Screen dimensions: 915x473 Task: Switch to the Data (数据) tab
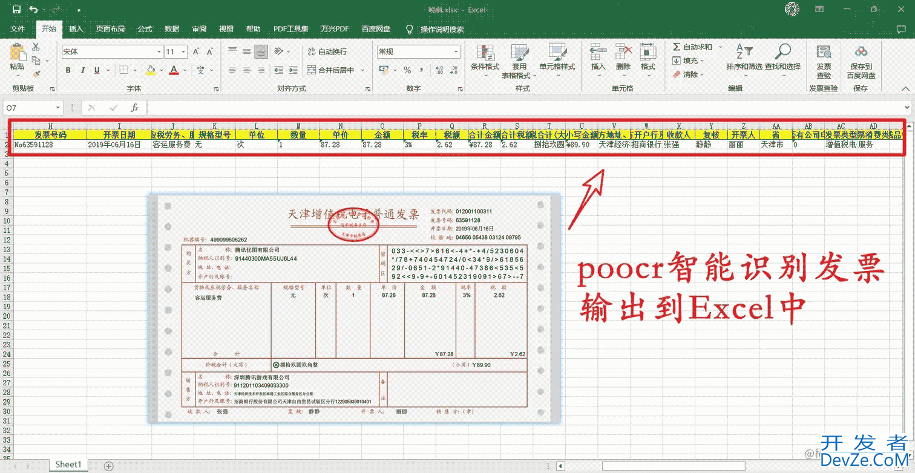pyautogui.click(x=172, y=28)
